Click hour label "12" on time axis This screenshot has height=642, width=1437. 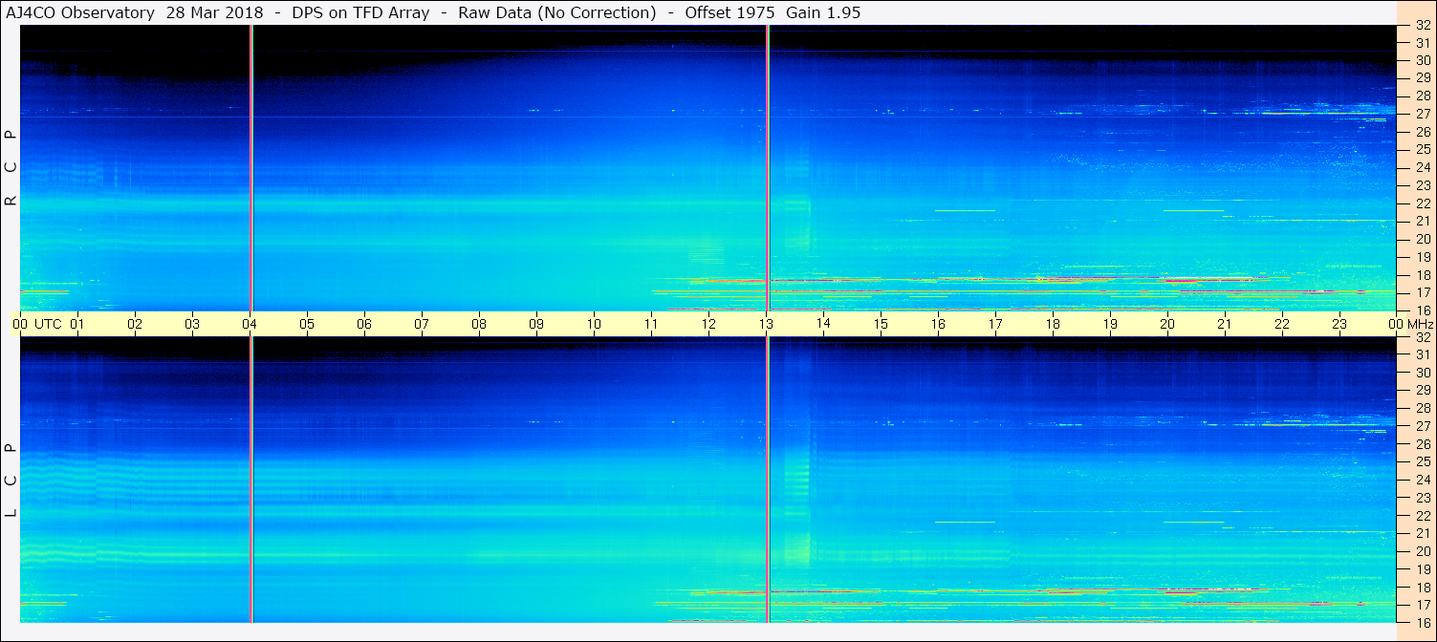[708, 324]
